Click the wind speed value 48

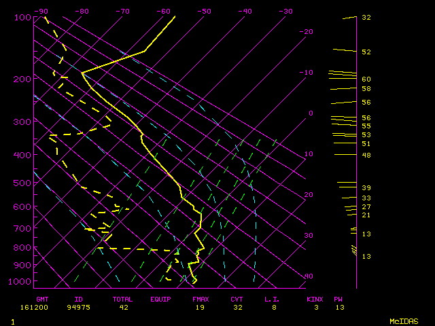[366, 155]
